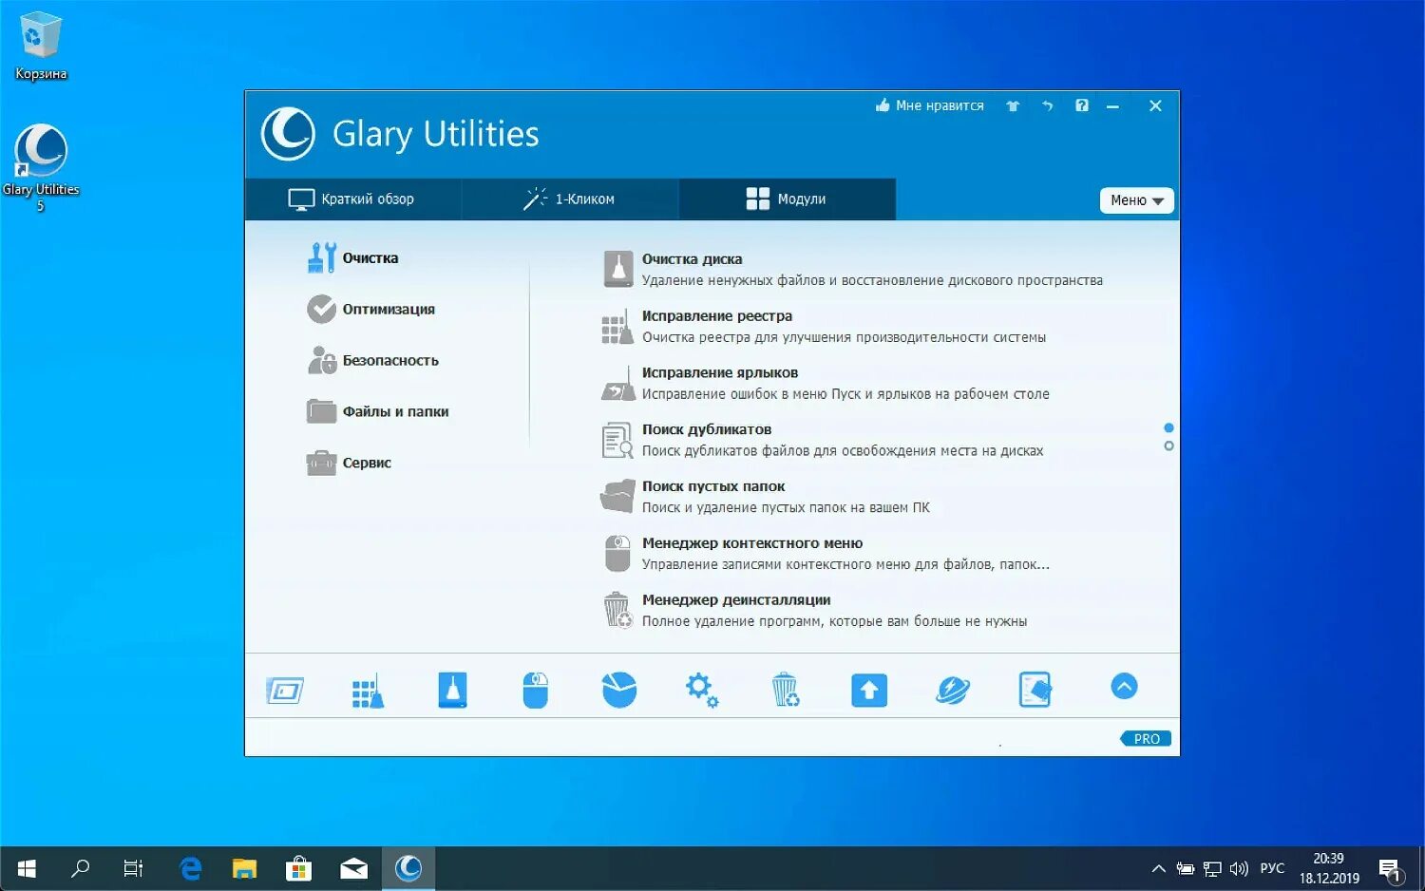Open Task View in taskbar
The image size is (1425, 891).
134,868
